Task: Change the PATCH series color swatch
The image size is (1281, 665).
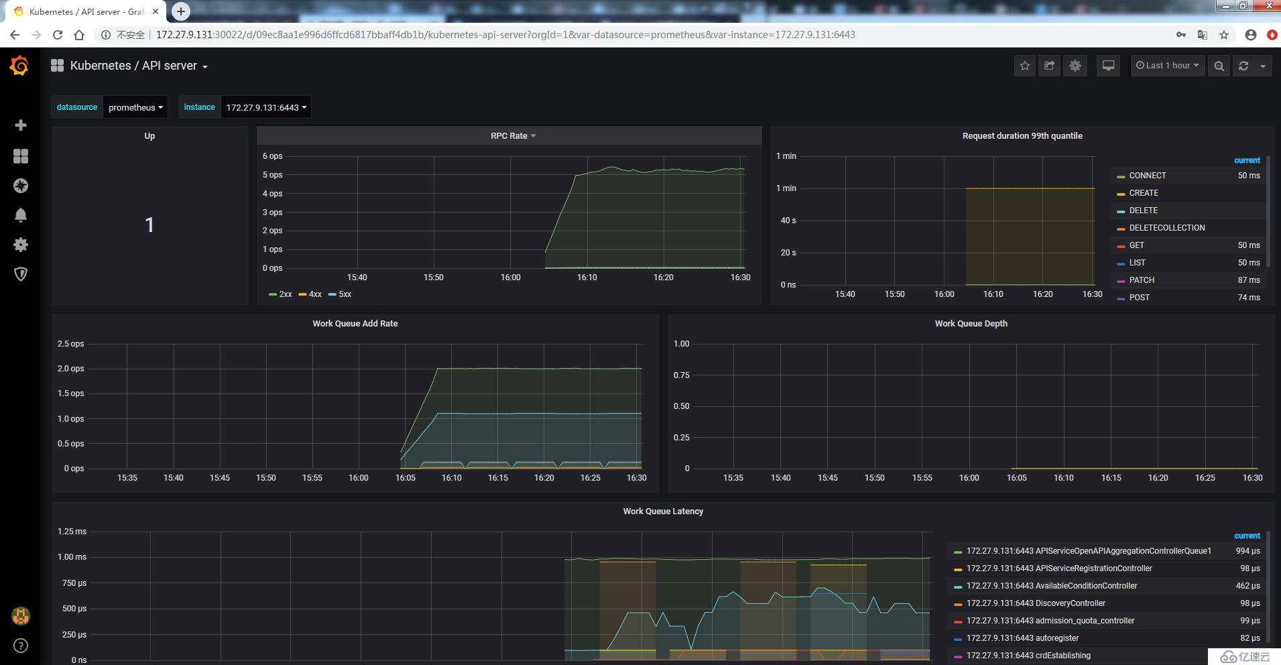Action: [1121, 281]
